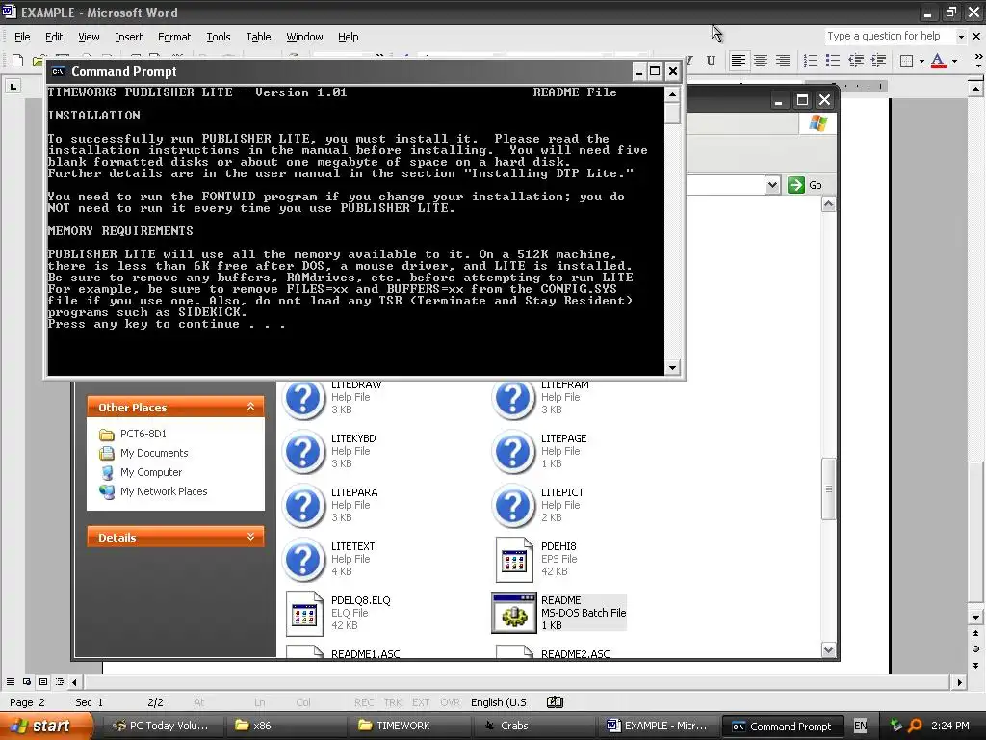The image size is (986, 740).
Task: Open the help question dropdown arrow
Action: (961, 37)
